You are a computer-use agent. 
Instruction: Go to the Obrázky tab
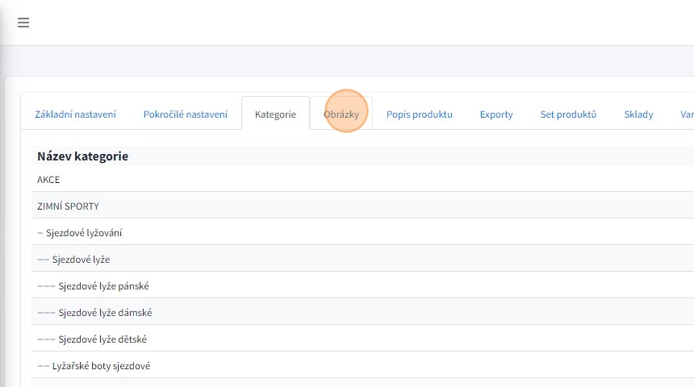point(341,114)
